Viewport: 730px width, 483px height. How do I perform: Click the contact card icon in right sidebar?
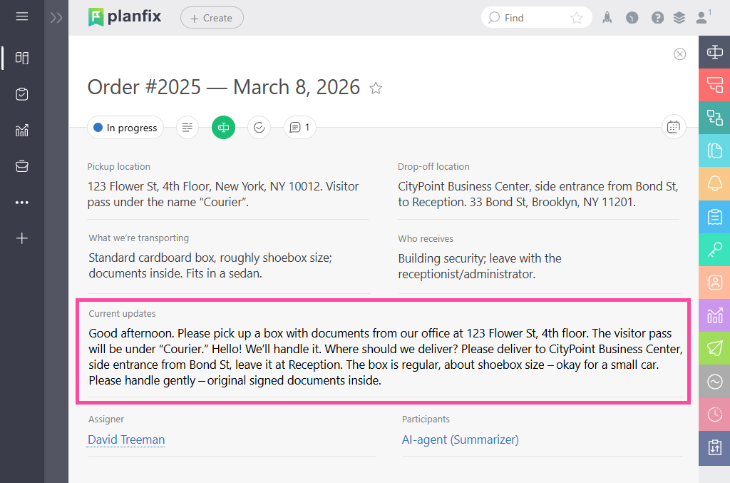714,283
